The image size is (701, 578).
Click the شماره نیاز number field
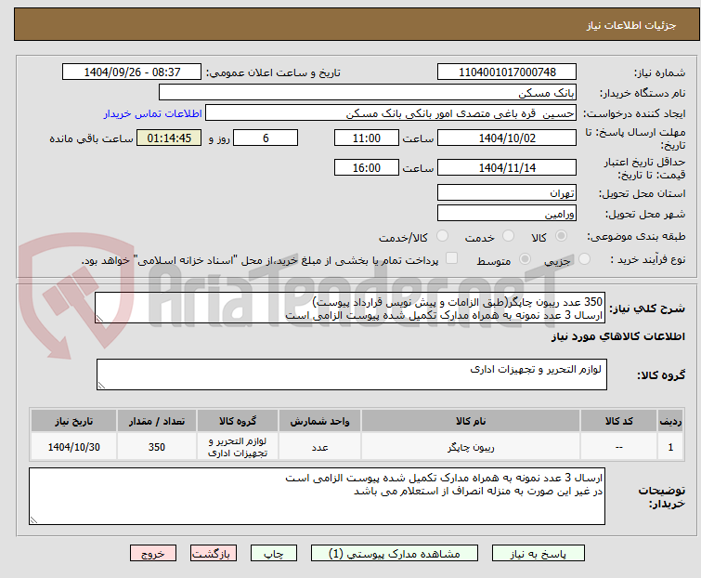(507, 72)
